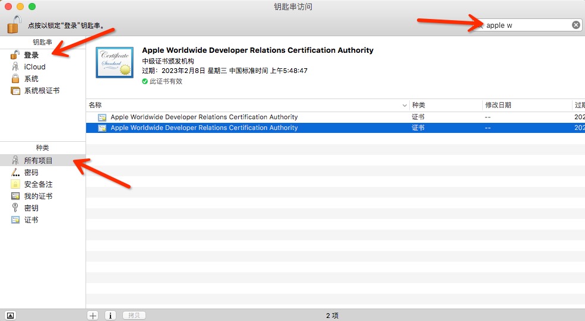
Task: Click the 密钥 key icon
Action: click(15, 208)
